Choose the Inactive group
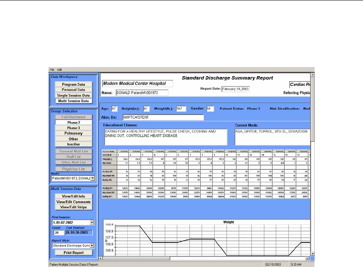The width and height of the screenshot is (363, 267). click(73, 144)
